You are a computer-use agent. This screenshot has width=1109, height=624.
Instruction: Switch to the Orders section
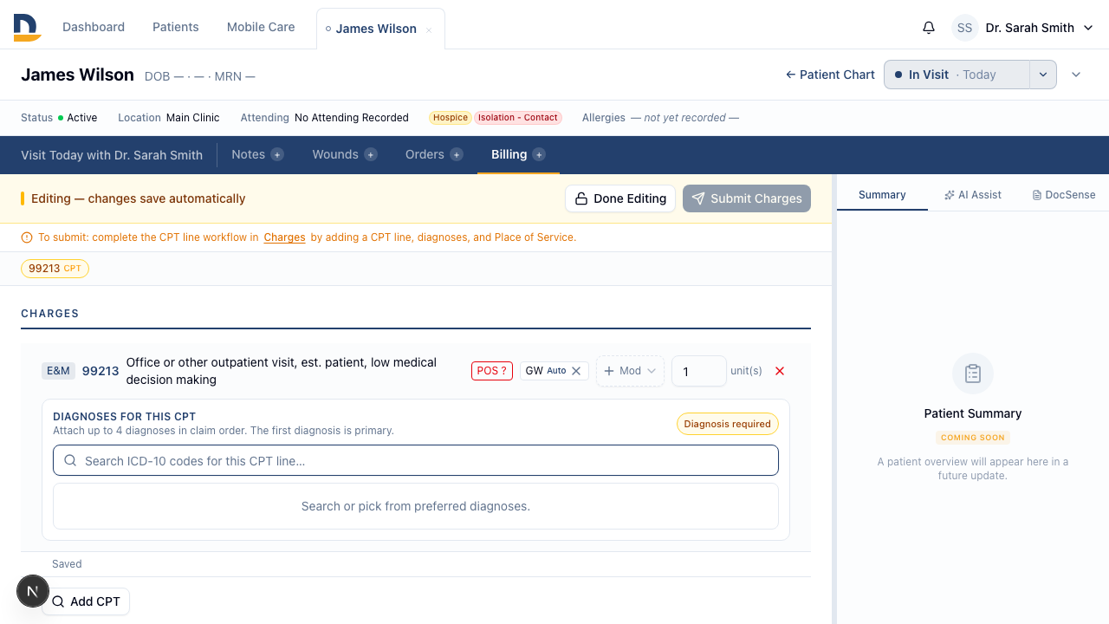pos(425,154)
